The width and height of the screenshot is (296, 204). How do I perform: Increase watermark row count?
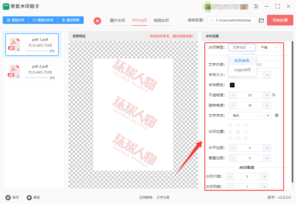[264, 177]
